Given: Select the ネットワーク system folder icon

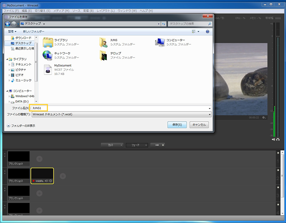Looking at the screenshot, I should click(x=48, y=55).
